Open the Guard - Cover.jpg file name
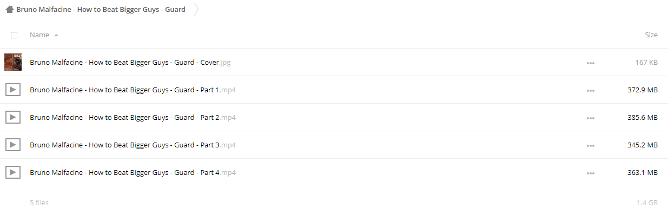The width and height of the screenshot is (668, 223). click(x=130, y=63)
